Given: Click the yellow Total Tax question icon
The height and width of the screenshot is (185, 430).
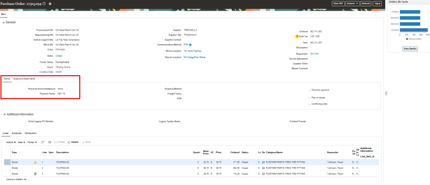Looking at the screenshot, I should pos(297,36).
